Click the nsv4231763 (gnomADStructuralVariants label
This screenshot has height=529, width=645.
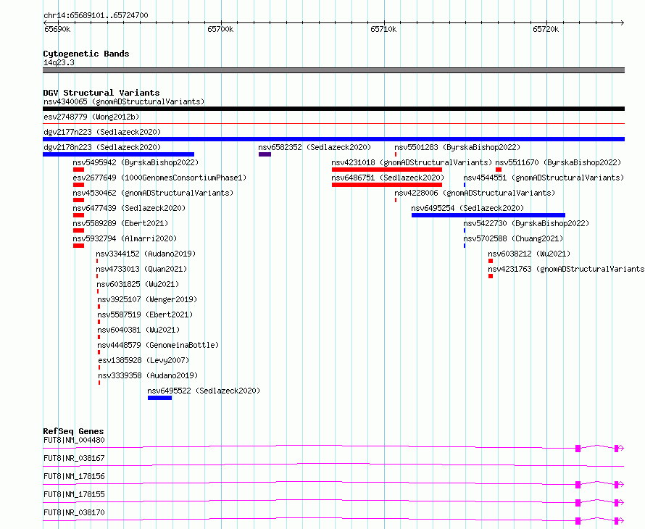tap(567, 269)
